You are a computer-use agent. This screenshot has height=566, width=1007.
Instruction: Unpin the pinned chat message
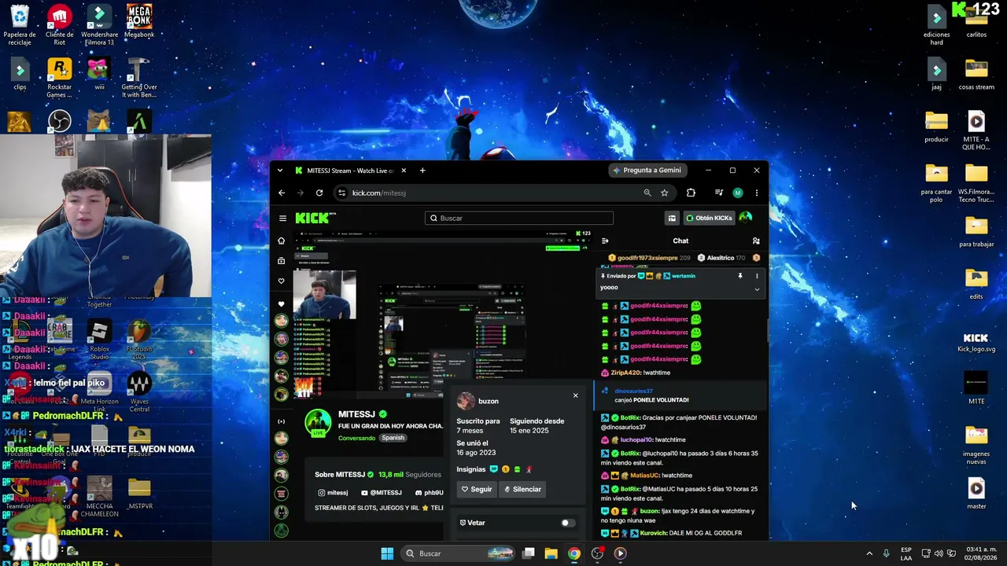pyautogui.click(x=740, y=276)
